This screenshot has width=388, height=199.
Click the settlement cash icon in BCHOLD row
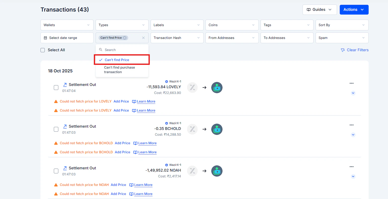point(217,129)
